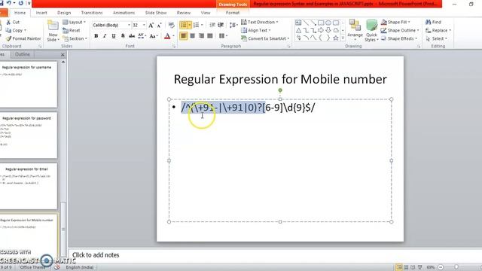Click the numbering list button
The image size is (482, 271).
[196, 25]
